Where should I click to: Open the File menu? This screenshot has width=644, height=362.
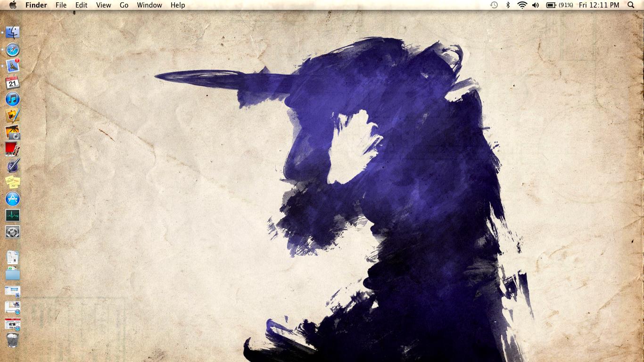[61, 5]
